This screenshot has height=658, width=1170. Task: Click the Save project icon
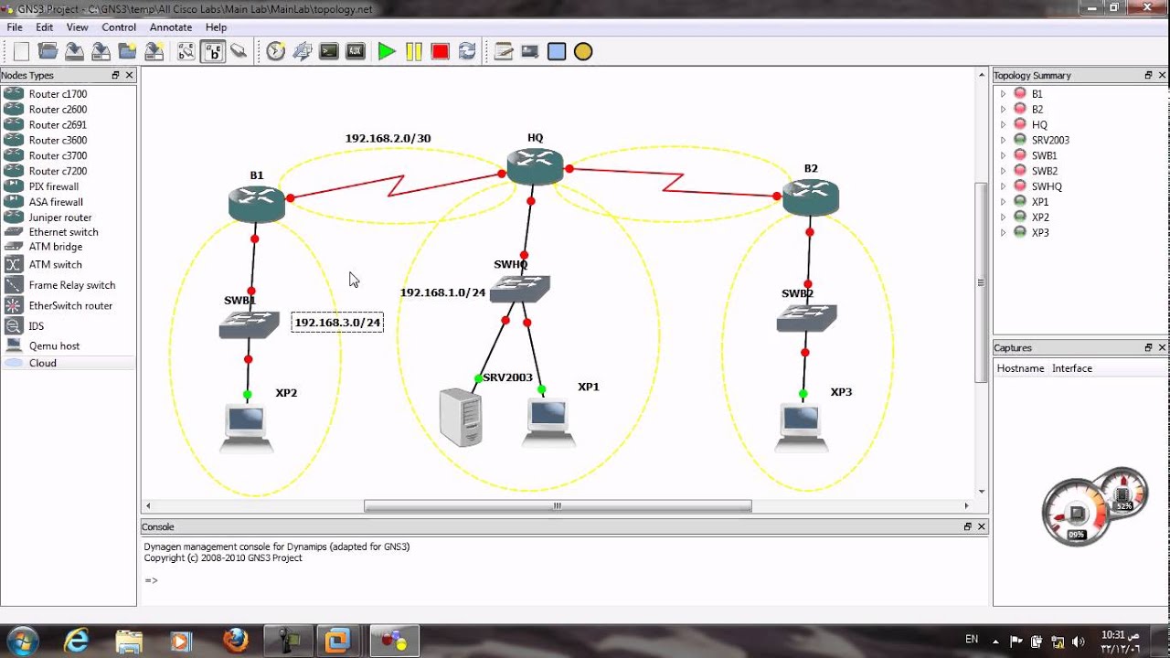(x=74, y=51)
